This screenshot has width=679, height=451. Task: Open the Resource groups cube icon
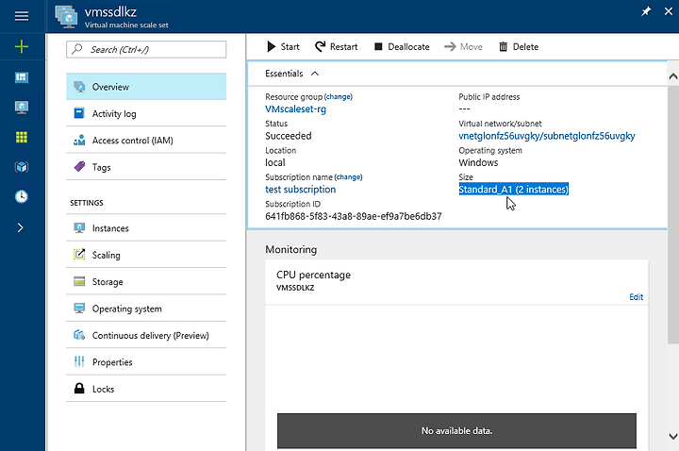21,167
